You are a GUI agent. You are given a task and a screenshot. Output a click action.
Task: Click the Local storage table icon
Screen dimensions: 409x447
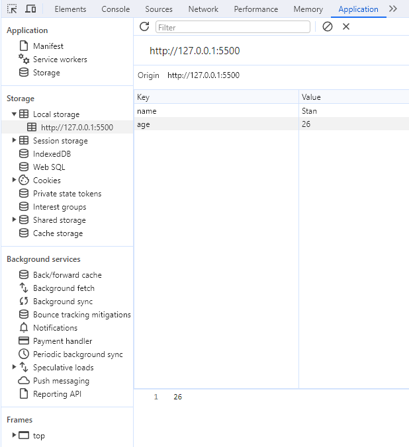pos(24,114)
